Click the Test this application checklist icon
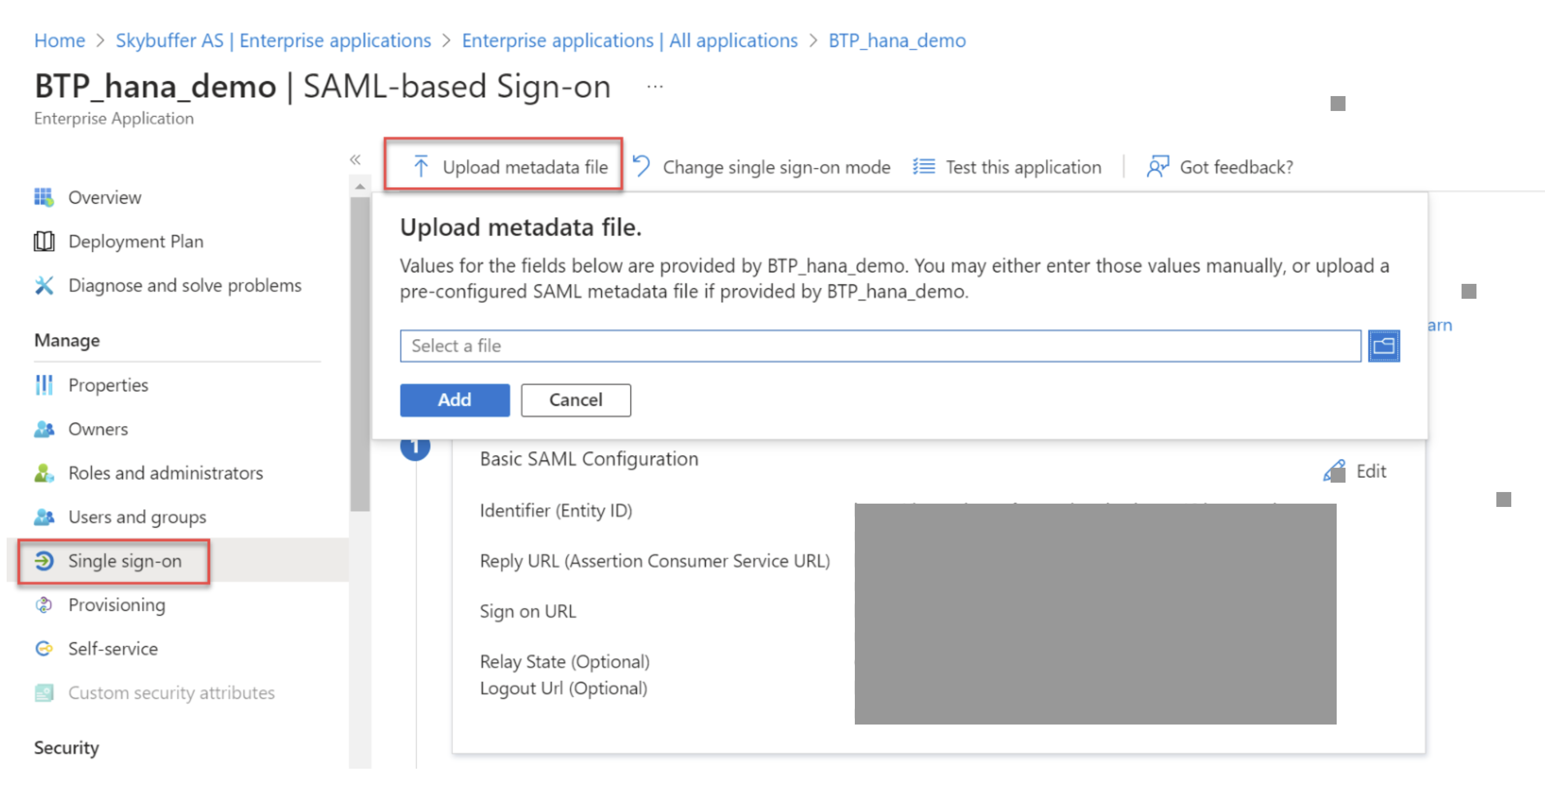Screen dimensions: 1545x793 (x=923, y=166)
